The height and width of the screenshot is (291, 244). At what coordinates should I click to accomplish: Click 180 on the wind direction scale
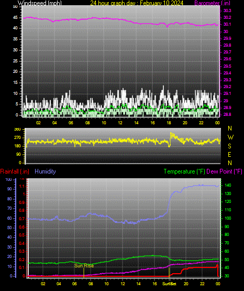pos(17,146)
